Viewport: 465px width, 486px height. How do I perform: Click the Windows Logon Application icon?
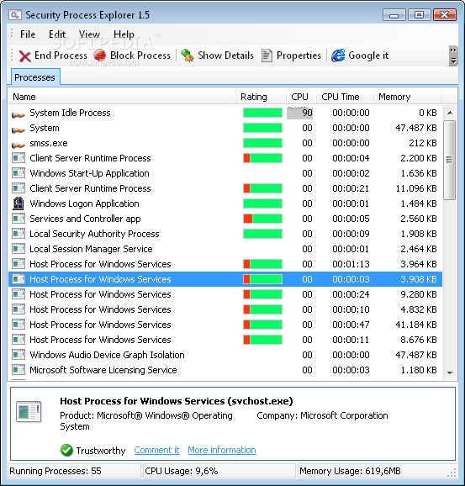point(18,203)
